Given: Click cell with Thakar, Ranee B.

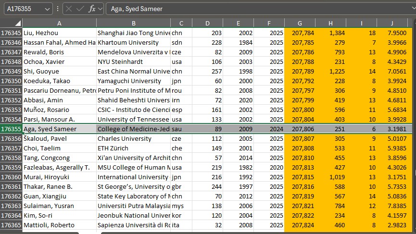Looking at the screenshot, I should click(60, 187).
